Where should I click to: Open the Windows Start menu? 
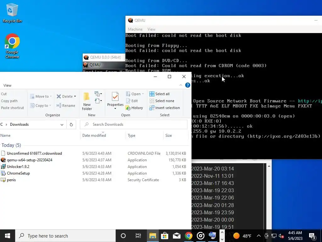pos(8,236)
